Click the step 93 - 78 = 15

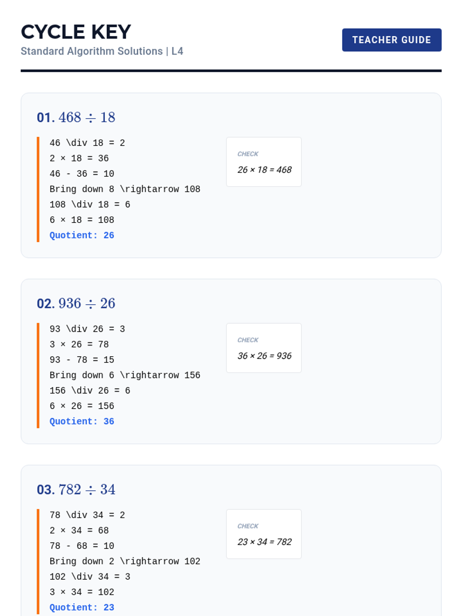pos(82,360)
